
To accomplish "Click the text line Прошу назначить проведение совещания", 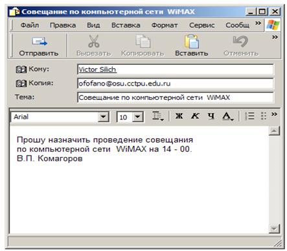I will 105,140.
